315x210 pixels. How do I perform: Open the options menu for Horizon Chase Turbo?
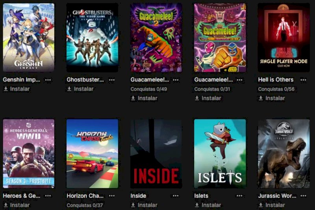[x=112, y=196]
